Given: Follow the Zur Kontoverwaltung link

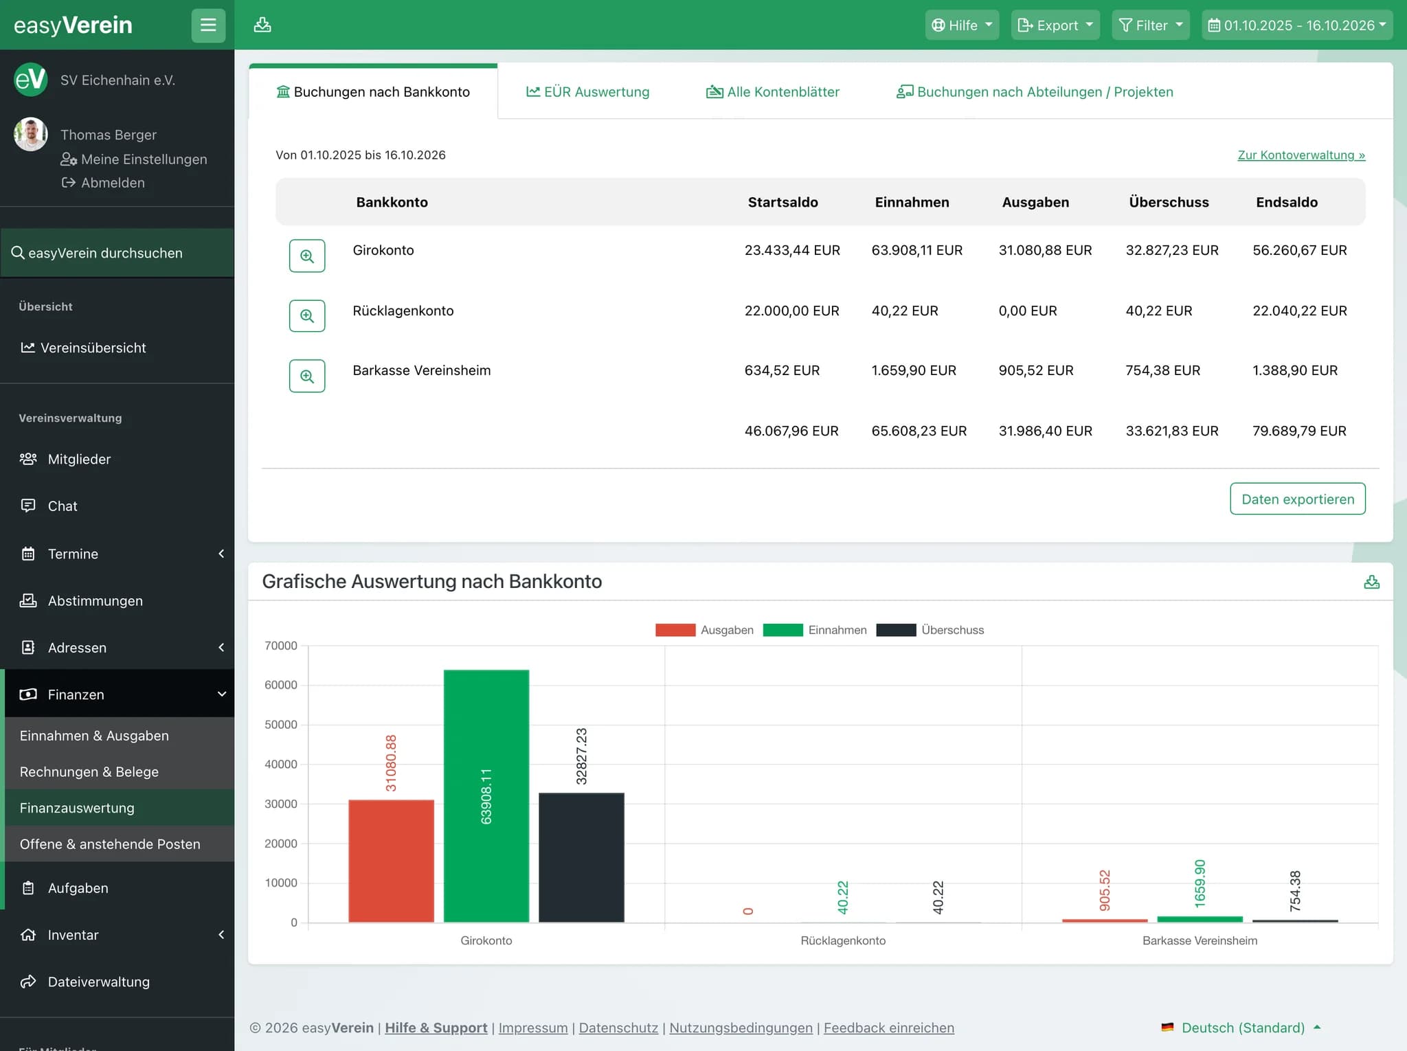Looking at the screenshot, I should pos(1301,155).
